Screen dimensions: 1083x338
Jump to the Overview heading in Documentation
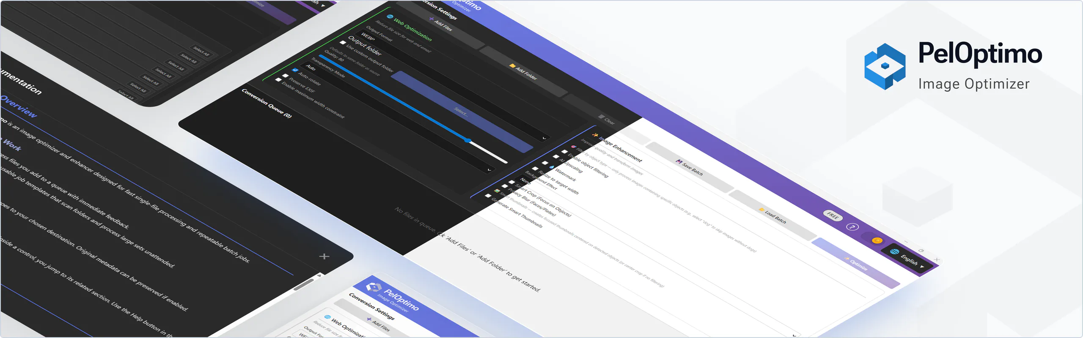click(x=19, y=106)
